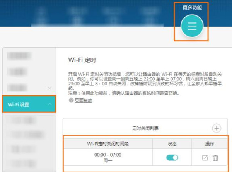Click the 定时关闭列表 title
This screenshot has height=172, width=232.
(145, 128)
